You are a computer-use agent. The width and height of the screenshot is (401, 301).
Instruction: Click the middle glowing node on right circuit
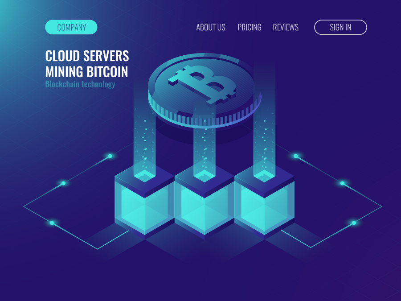342,183
